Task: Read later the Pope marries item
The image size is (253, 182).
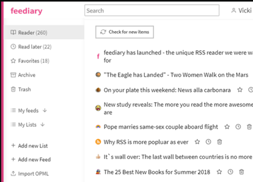Action: pyautogui.click(x=238, y=127)
